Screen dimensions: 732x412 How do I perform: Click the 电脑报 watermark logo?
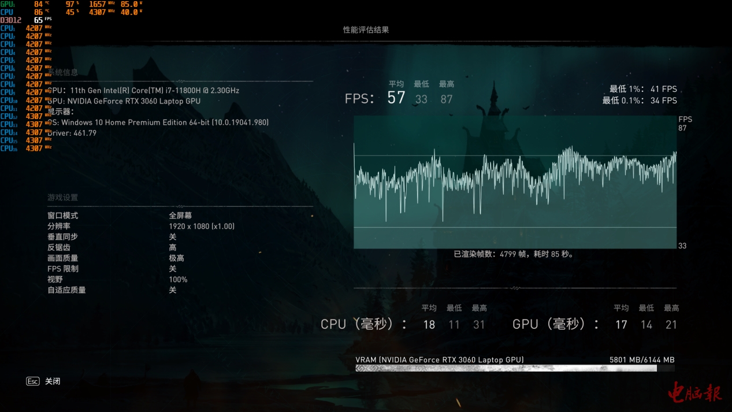695,394
